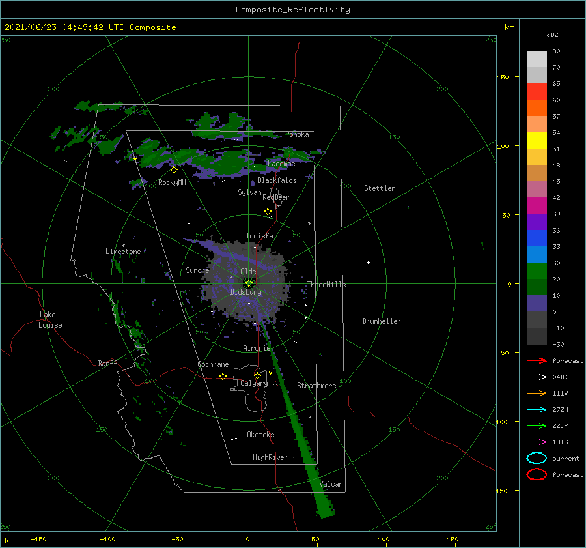Pick the blue 36 dBZ swatch

point(537,238)
